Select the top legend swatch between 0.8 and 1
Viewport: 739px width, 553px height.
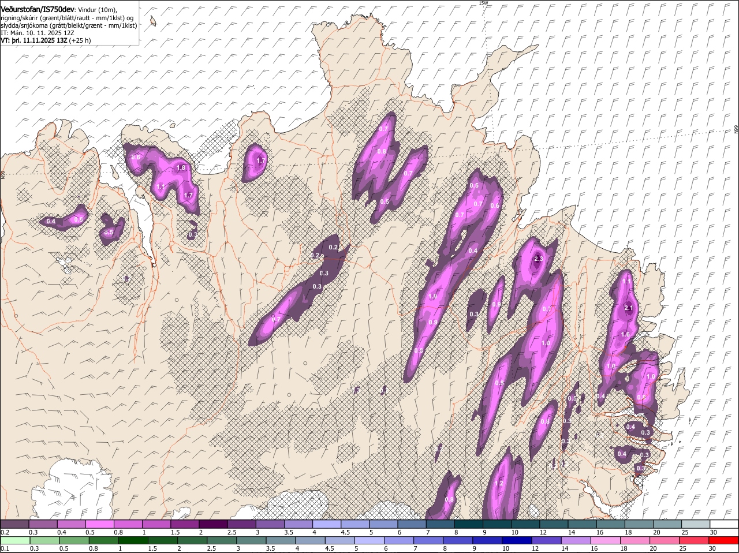pos(128,524)
